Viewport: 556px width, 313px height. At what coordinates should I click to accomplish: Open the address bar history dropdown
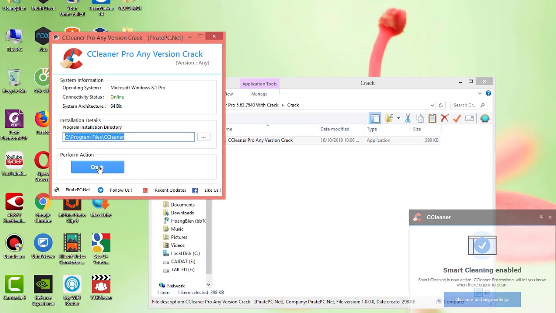pos(432,105)
